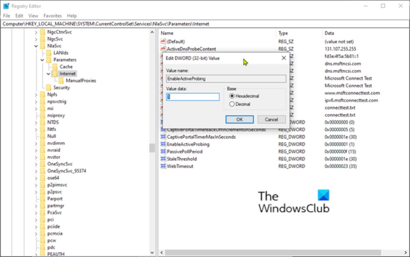Click the StaleThreshold DWORD icon

pyautogui.click(x=163, y=159)
